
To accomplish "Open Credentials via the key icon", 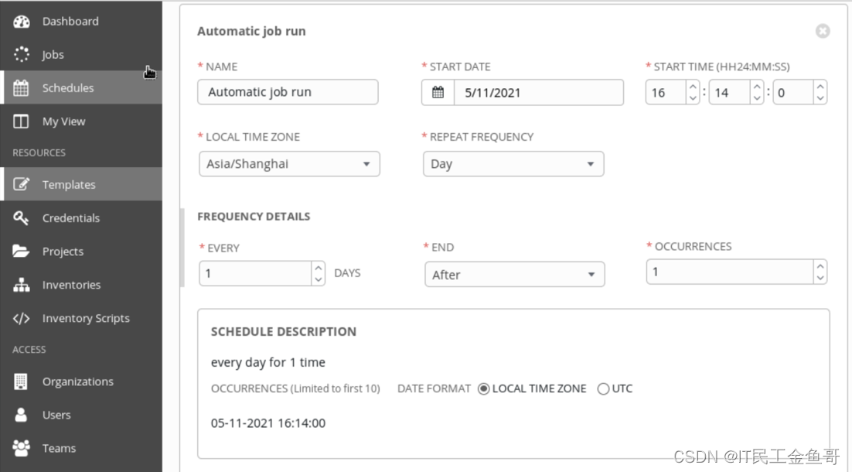I will pos(21,218).
